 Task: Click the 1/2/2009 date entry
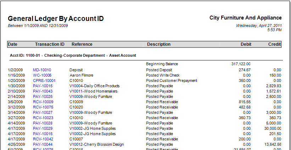pos(15,70)
